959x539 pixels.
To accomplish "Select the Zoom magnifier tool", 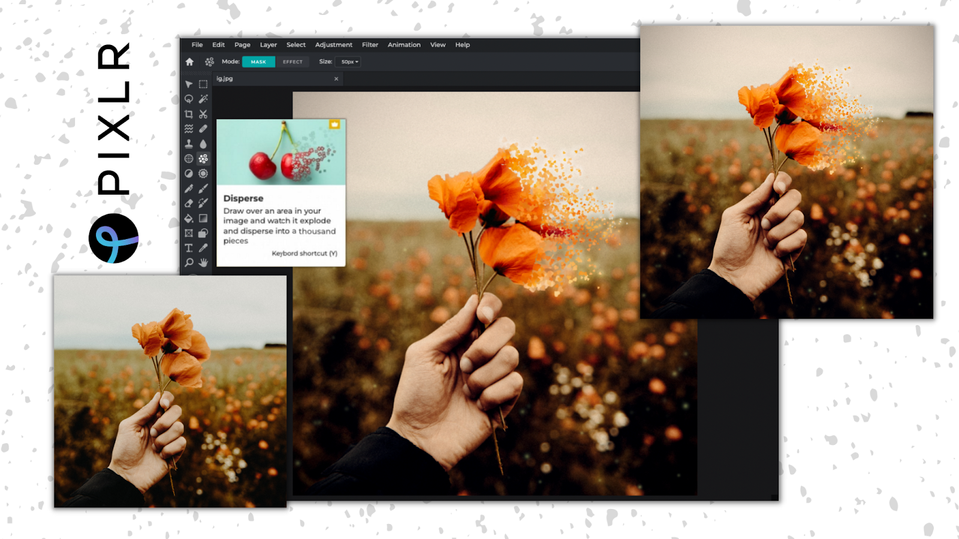I will [189, 262].
